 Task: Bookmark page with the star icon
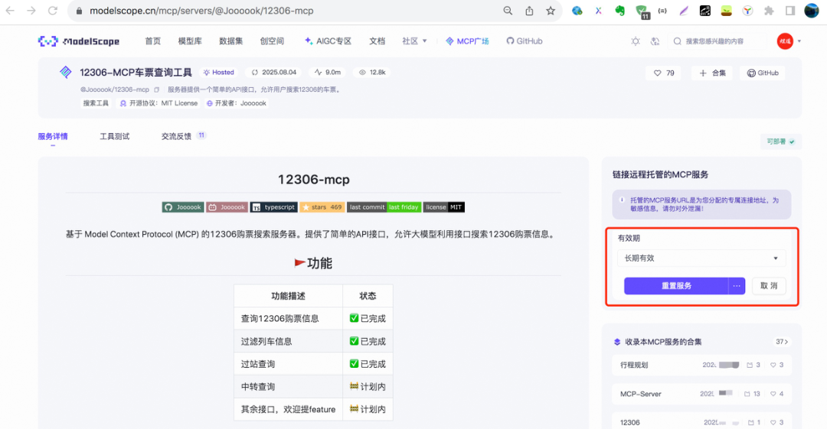click(551, 11)
